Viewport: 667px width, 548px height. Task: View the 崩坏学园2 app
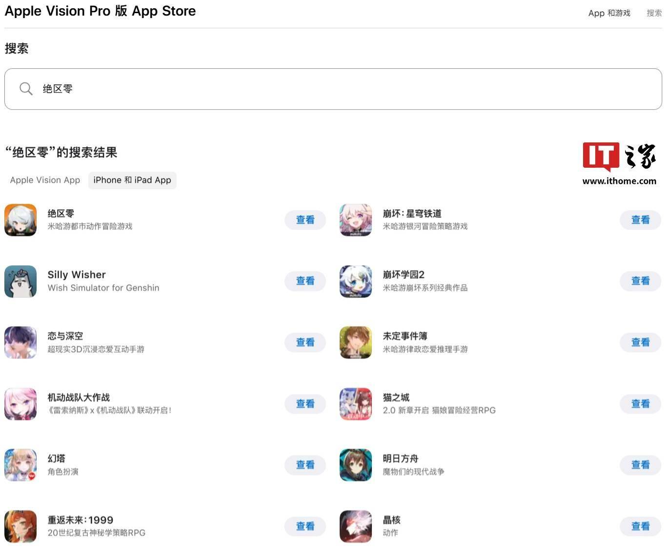[x=641, y=281]
